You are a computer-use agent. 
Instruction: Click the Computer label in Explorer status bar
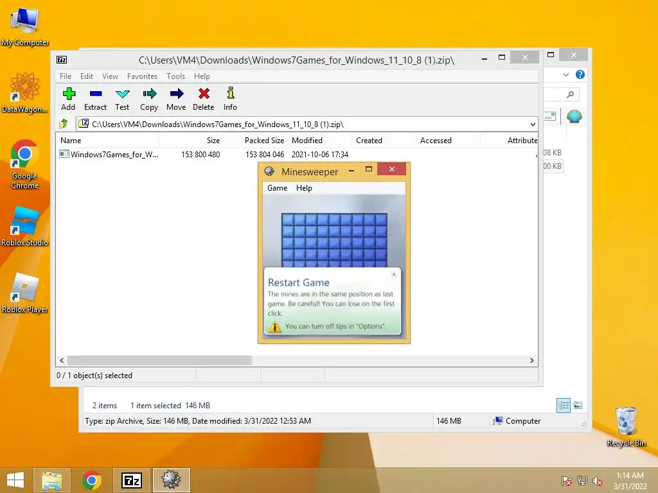[x=523, y=421]
